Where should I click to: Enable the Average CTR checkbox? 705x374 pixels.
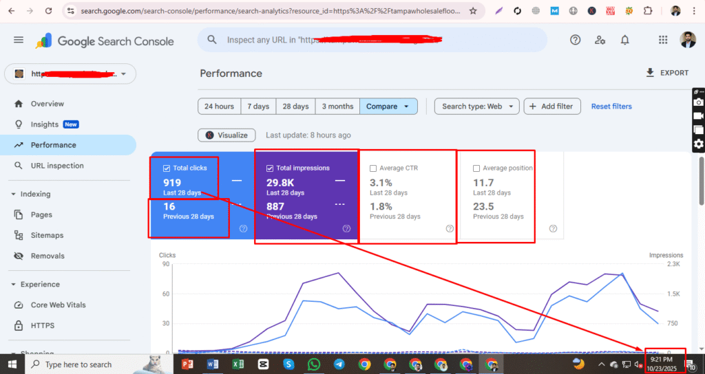pos(372,168)
